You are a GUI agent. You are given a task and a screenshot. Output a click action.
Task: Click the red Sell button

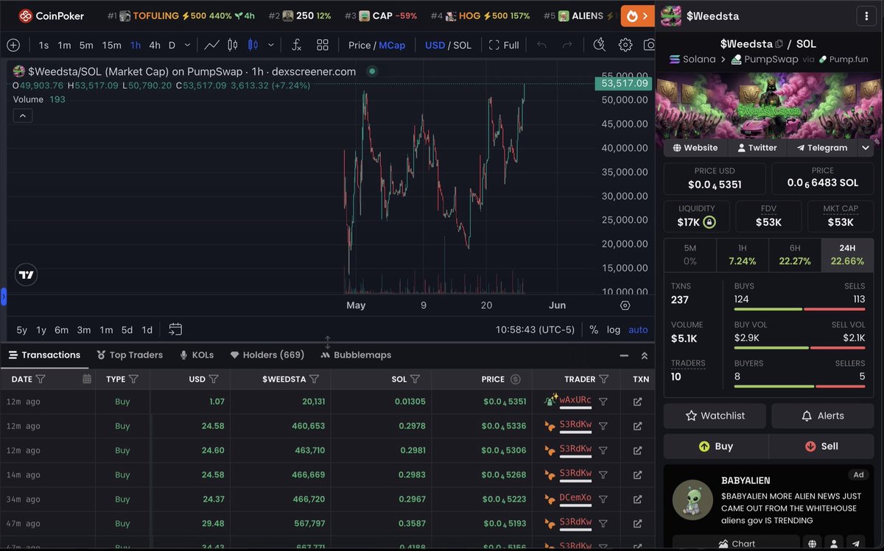pyautogui.click(x=821, y=446)
